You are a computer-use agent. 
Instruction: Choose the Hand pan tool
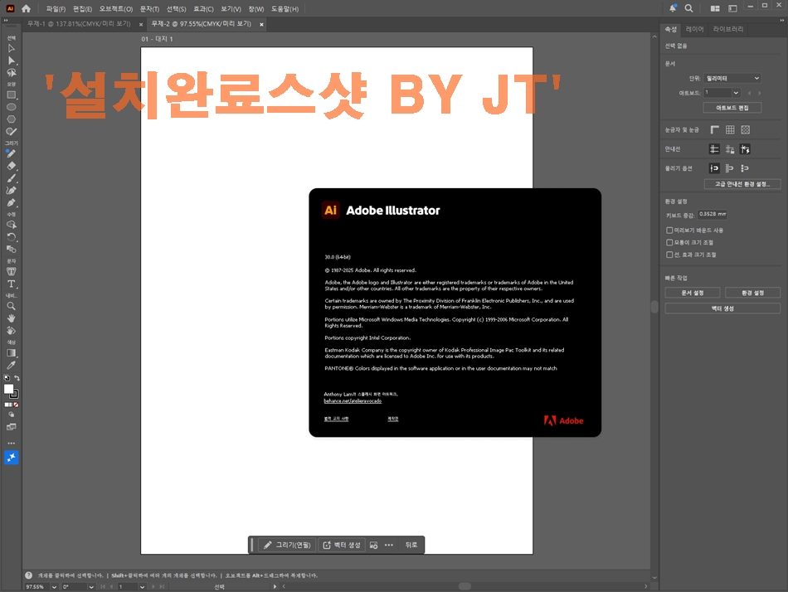point(12,318)
